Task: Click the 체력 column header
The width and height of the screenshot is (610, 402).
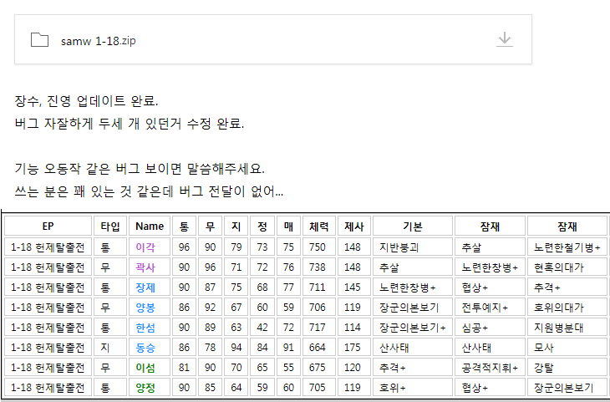Action: point(319,226)
